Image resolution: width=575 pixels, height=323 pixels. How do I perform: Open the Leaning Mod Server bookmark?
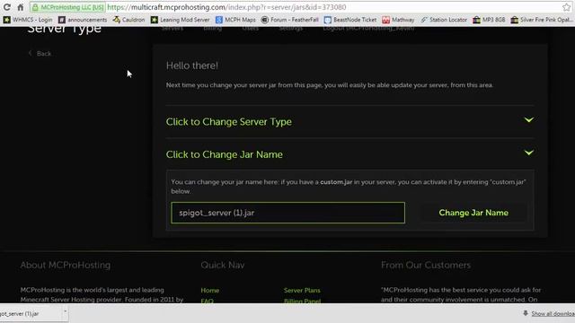tap(181, 20)
